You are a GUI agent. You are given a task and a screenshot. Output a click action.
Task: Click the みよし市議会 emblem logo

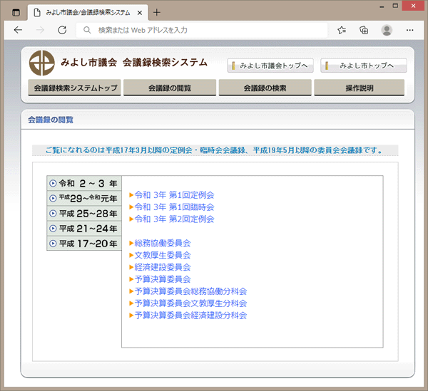[42, 63]
